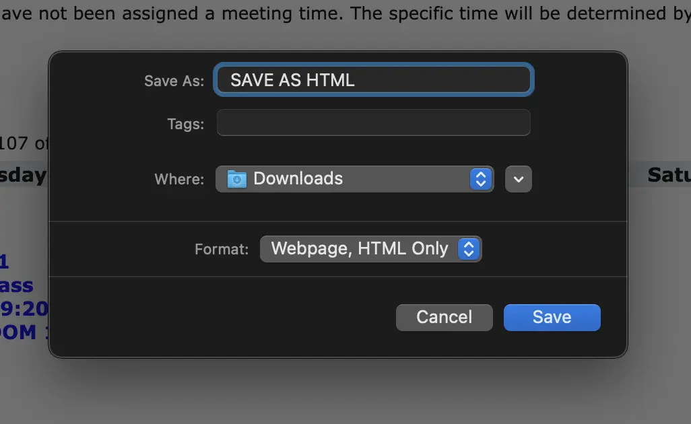The height and width of the screenshot is (424, 691).
Task: Click the blue up-down arrows beside Webpage, HTML Only
Action: [x=469, y=249]
